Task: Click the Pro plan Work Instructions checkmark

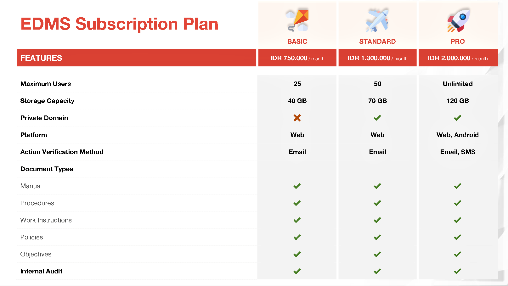Action: click(458, 220)
